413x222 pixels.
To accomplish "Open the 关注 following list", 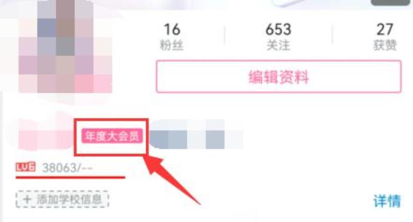I will click(x=278, y=37).
